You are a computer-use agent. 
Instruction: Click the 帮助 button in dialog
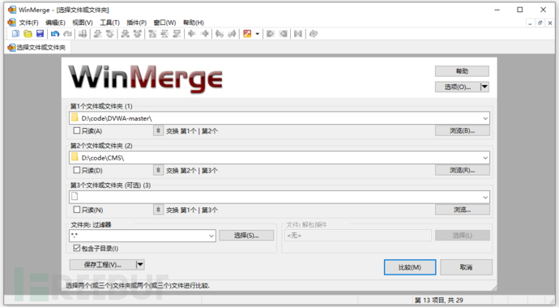click(x=462, y=71)
